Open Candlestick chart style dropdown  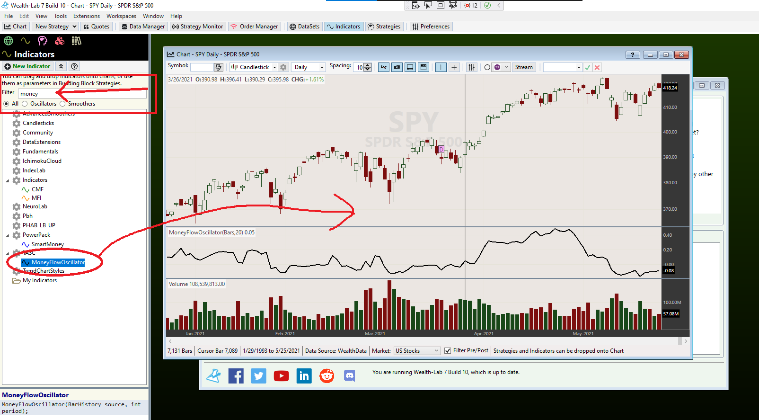[x=254, y=67]
